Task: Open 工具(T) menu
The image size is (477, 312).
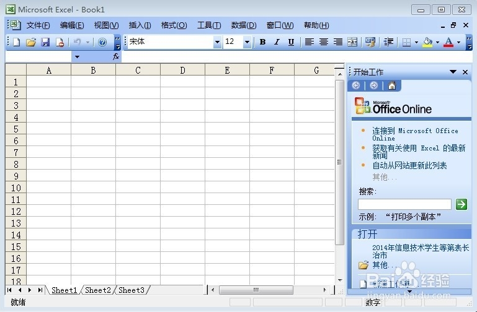Action: [209, 25]
